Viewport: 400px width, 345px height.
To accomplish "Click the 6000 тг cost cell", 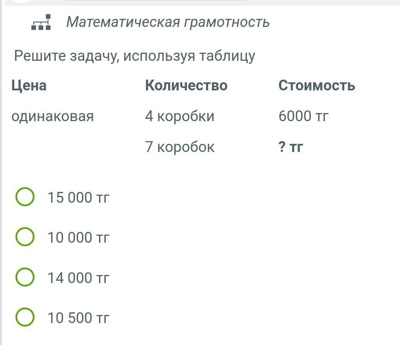I will pyautogui.click(x=303, y=116).
